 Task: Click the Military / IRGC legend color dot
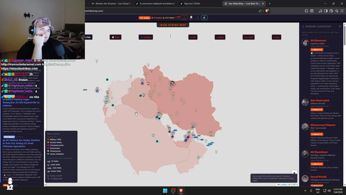(48, 139)
